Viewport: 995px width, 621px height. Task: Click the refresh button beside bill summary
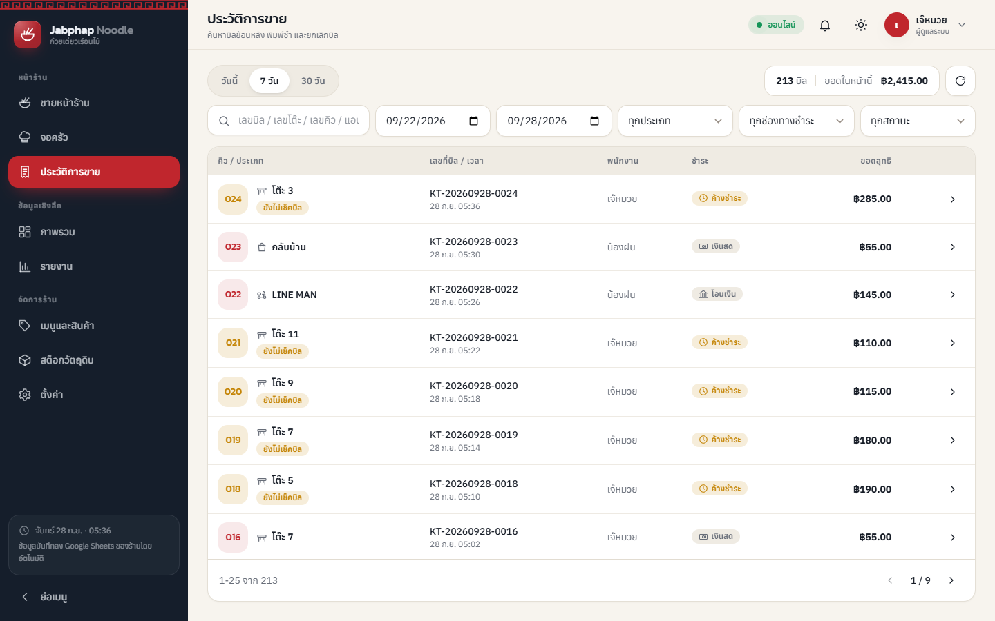960,81
